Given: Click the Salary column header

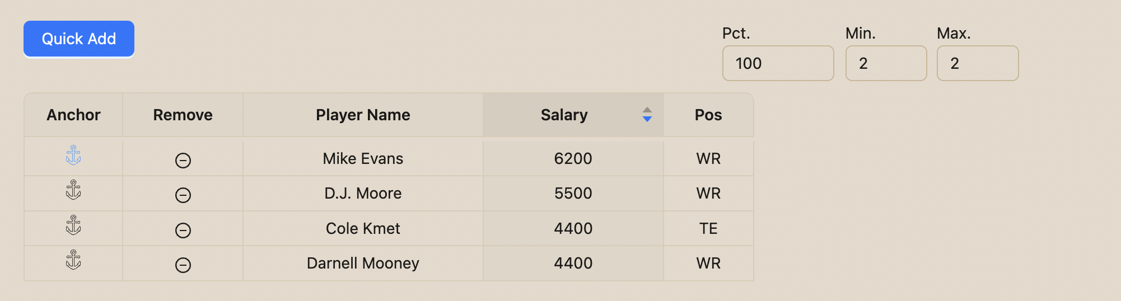Looking at the screenshot, I should coord(564,115).
